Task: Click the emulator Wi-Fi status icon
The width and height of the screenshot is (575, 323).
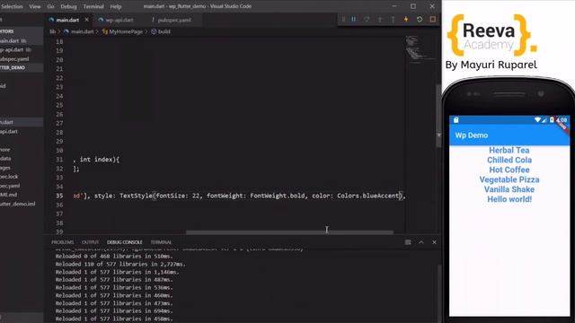Action: (x=537, y=119)
